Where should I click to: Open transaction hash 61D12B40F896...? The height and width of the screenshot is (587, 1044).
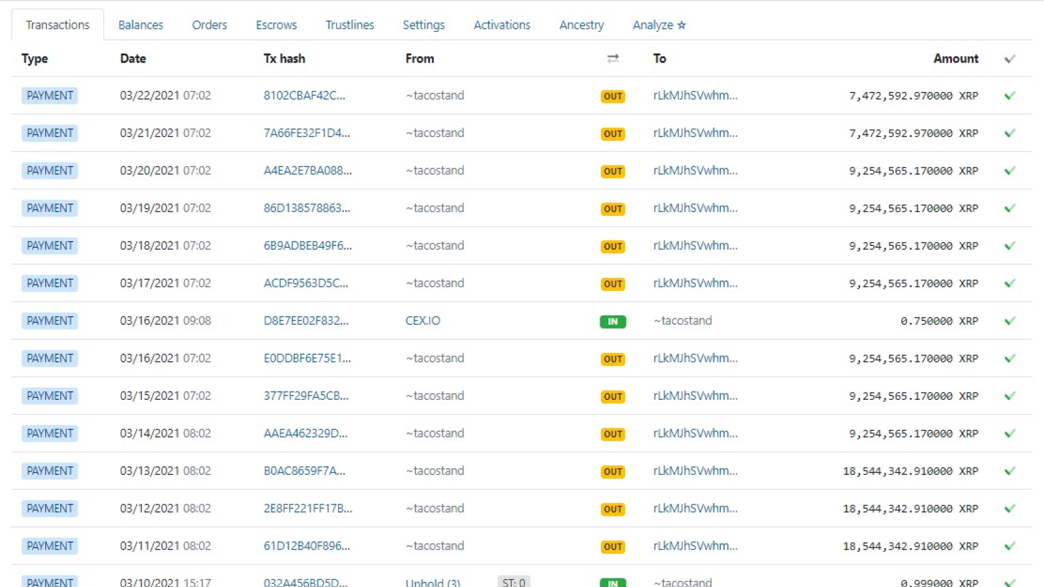(307, 546)
